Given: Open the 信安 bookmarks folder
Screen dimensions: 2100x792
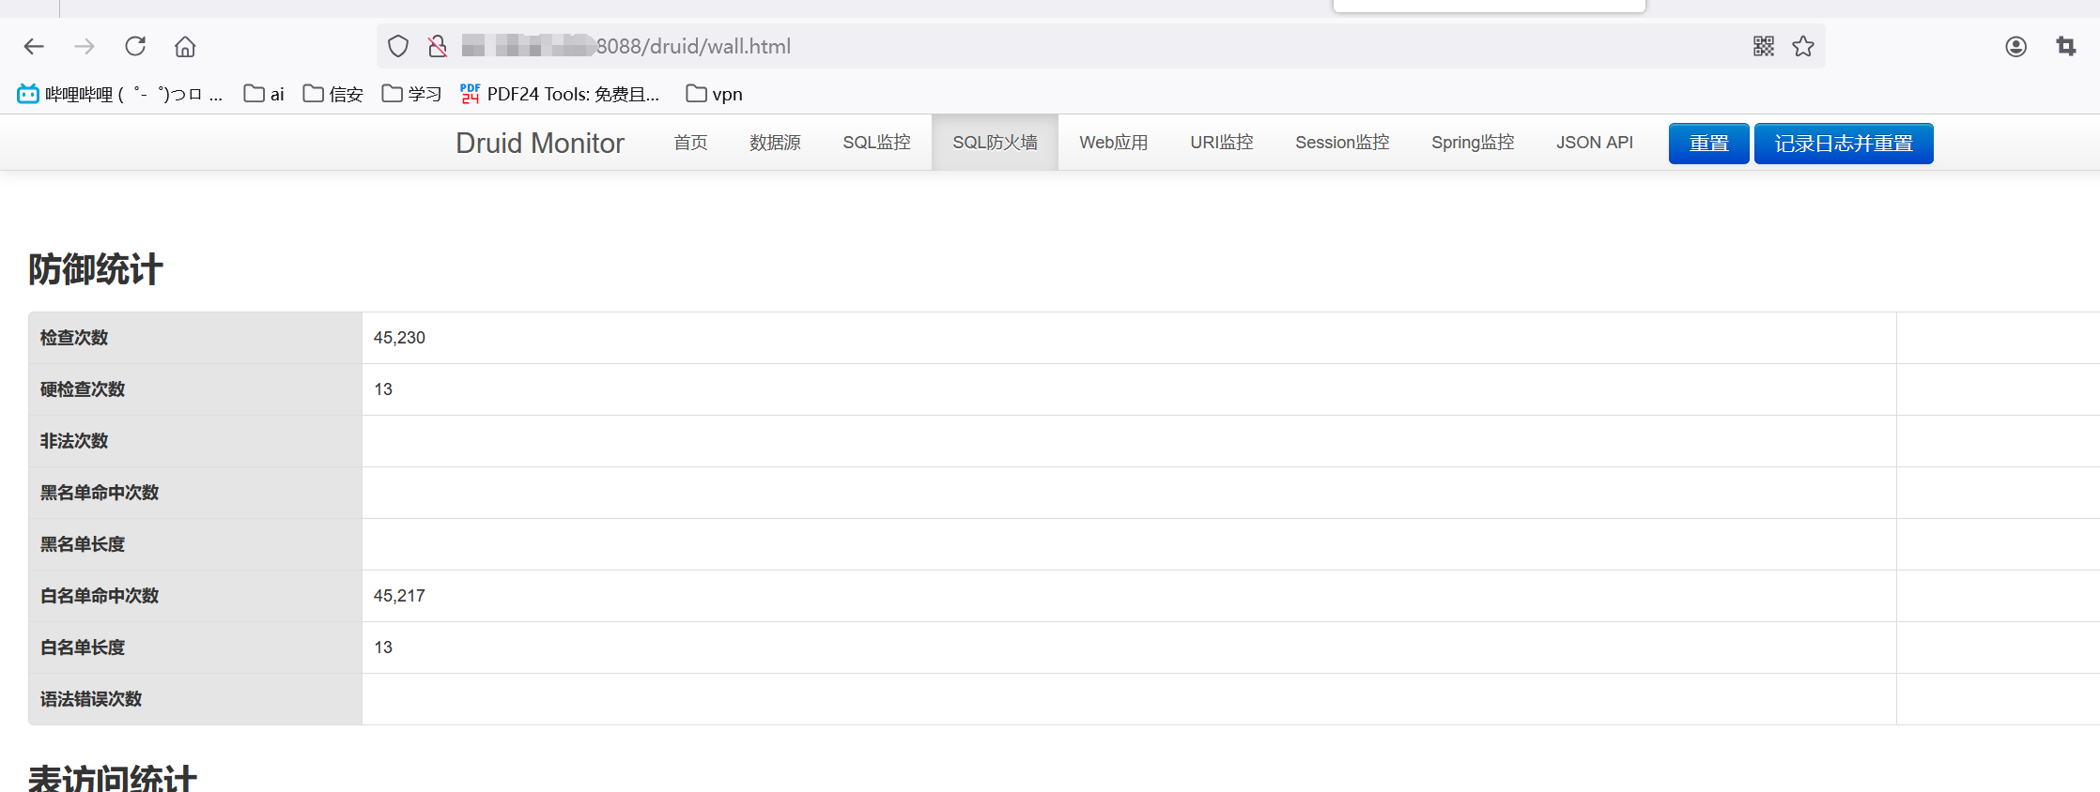Looking at the screenshot, I should 333,94.
